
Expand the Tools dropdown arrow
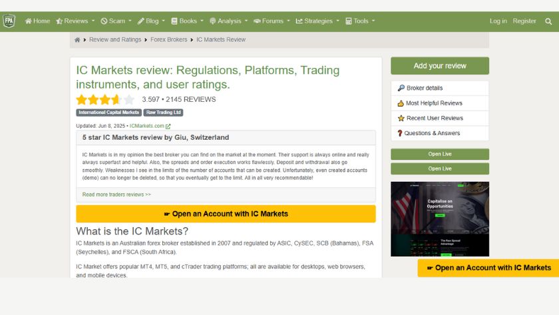[373, 21]
